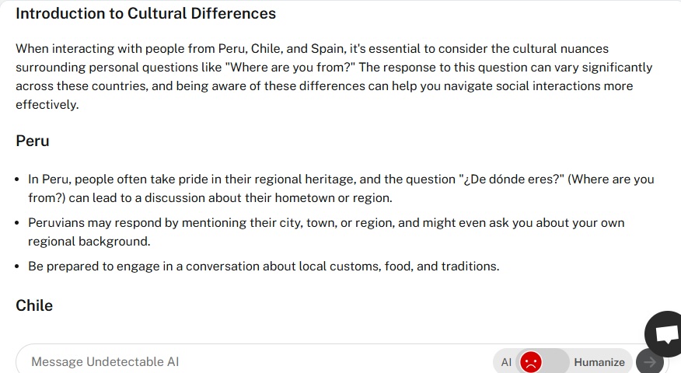Select the AI option label

(506, 362)
